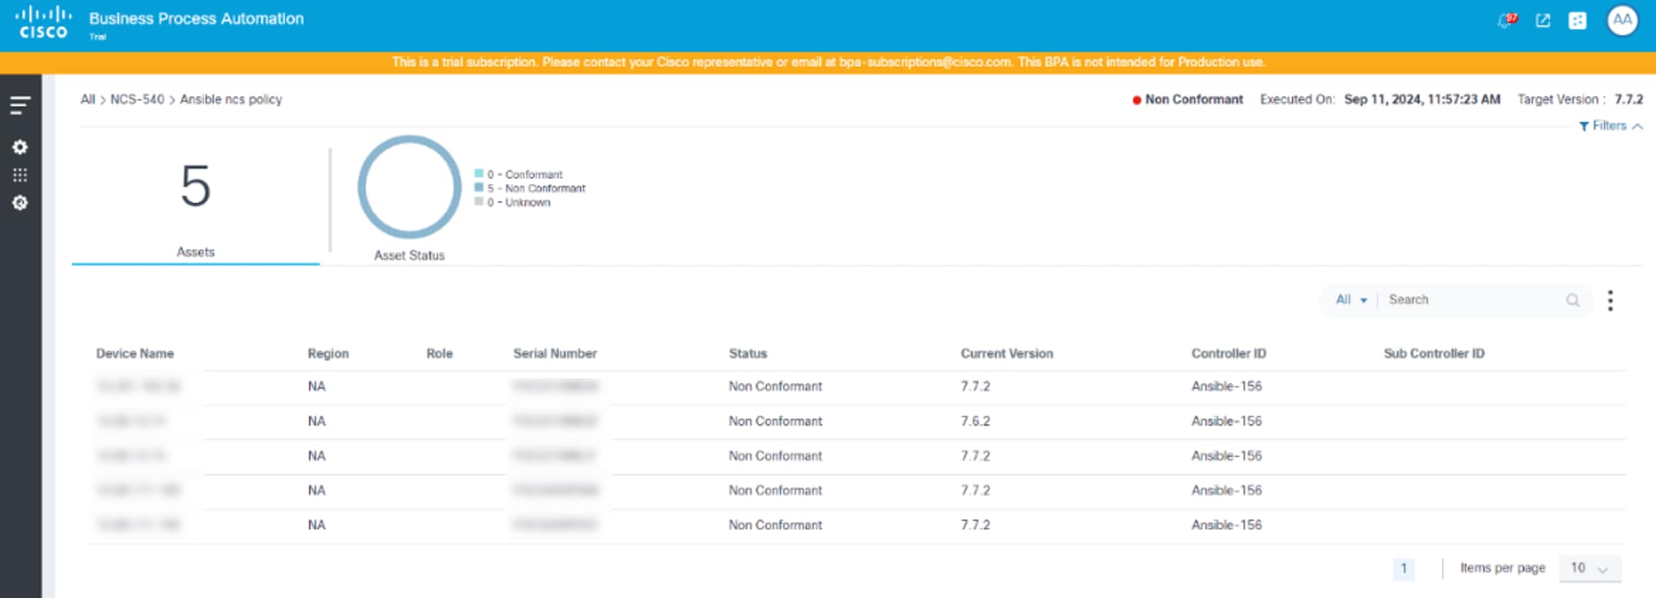The width and height of the screenshot is (1656, 598).
Task: Expand the sidebar hamburger menu
Action: [x=20, y=105]
